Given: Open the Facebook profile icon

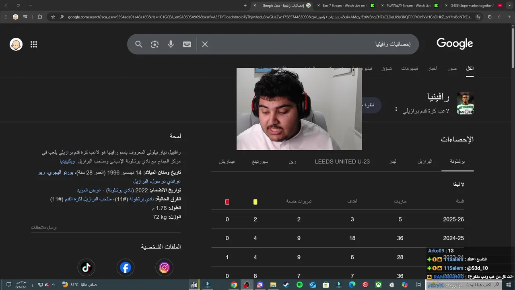Looking at the screenshot, I should point(126,267).
